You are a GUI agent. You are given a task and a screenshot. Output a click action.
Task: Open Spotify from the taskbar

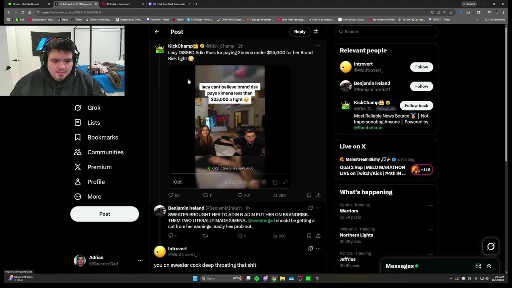(256, 278)
